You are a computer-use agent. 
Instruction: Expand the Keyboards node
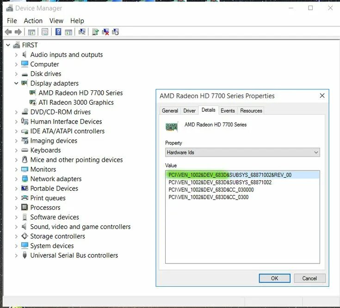pyautogui.click(x=16, y=150)
